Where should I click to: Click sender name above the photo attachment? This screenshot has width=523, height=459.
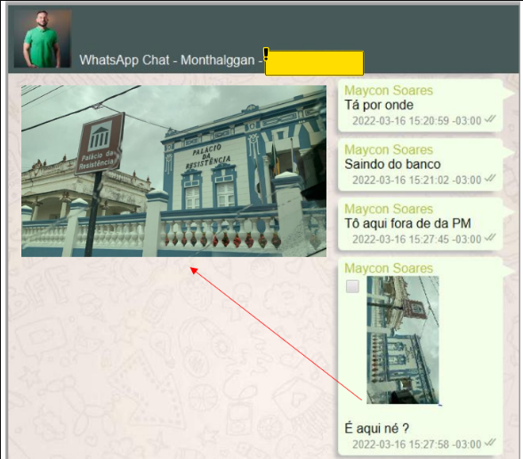[389, 269]
